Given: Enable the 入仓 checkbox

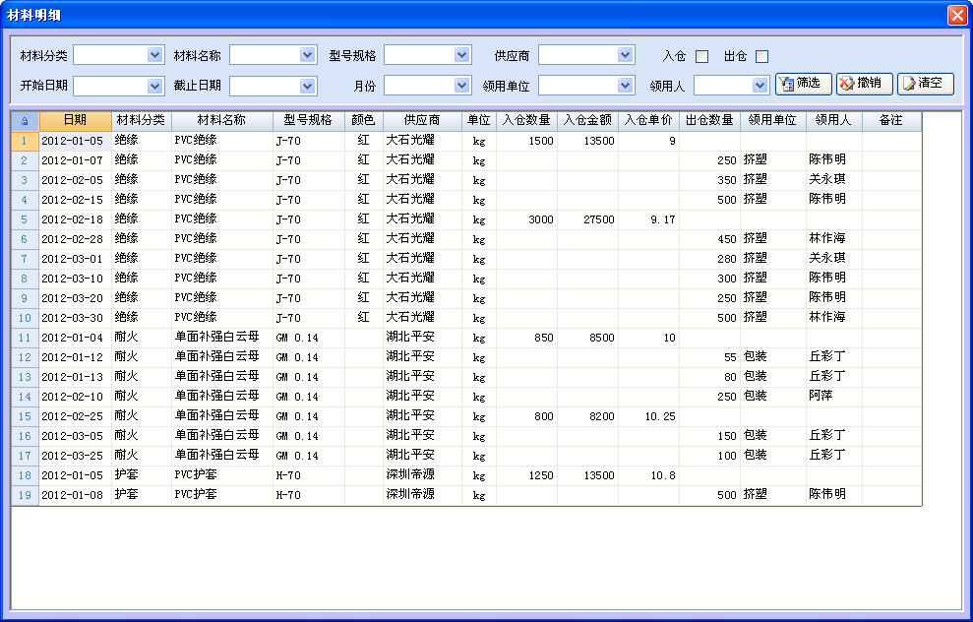Looking at the screenshot, I should click(701, 56).
